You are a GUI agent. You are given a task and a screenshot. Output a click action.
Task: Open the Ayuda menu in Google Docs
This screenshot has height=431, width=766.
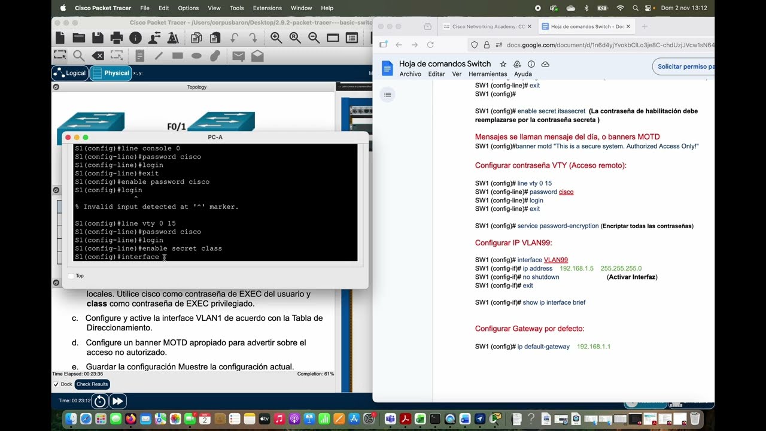[523, 74]
